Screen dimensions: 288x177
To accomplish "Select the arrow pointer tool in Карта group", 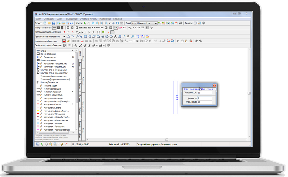I will 85,23.
